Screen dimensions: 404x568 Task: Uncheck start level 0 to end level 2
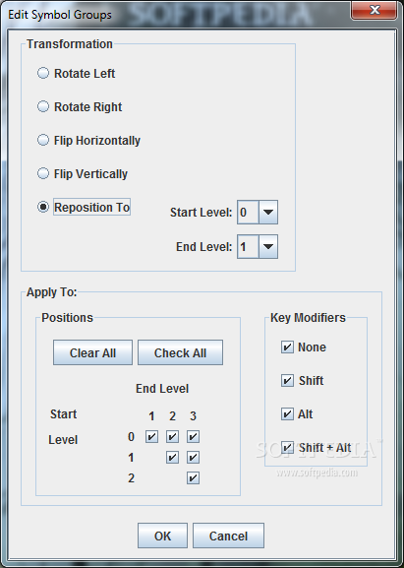(x=172, y=436)
